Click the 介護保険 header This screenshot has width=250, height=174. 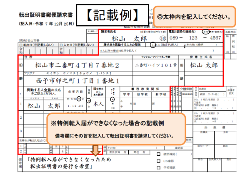pyautogui.click(x=186, y=89)
